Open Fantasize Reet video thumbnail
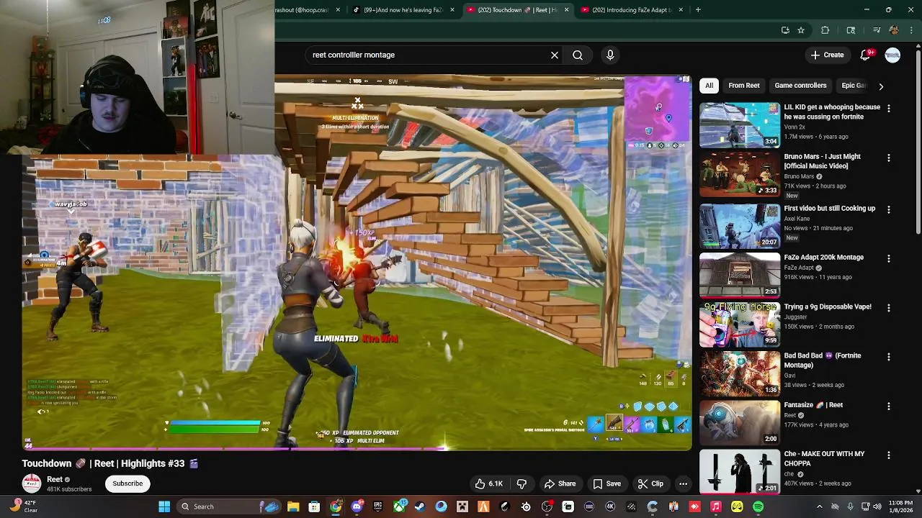 (x=740, y=422)
